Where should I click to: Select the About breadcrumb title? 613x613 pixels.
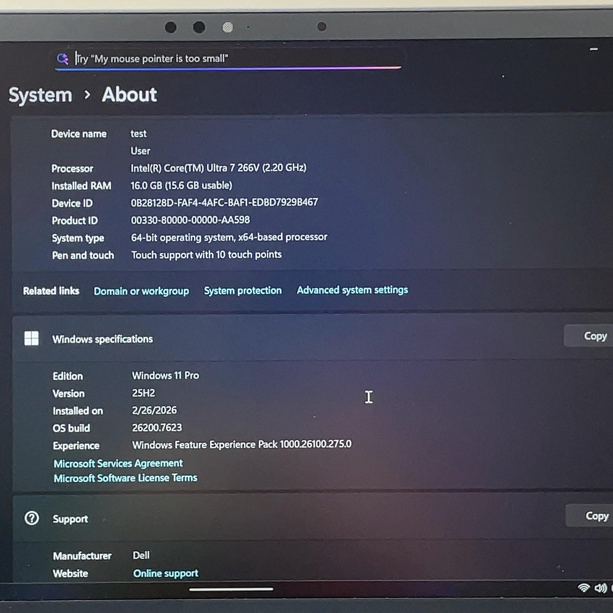pos(130,95)
